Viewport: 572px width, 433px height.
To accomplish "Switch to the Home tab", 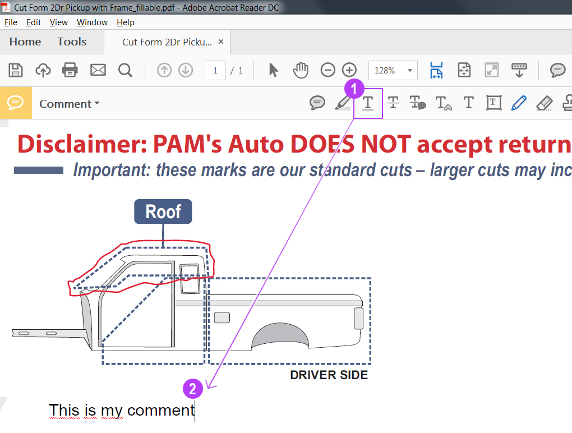I will tap(25, 42).
